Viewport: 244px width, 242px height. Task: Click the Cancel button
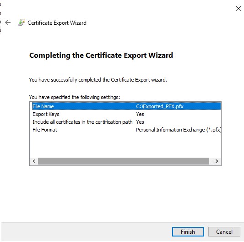click(x=224, y=232)
